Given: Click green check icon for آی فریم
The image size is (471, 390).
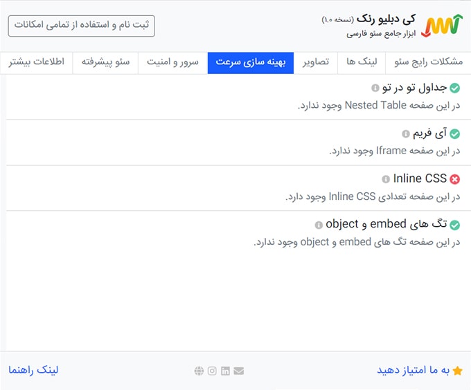Looking at the screenshot, I should (455, 133).
